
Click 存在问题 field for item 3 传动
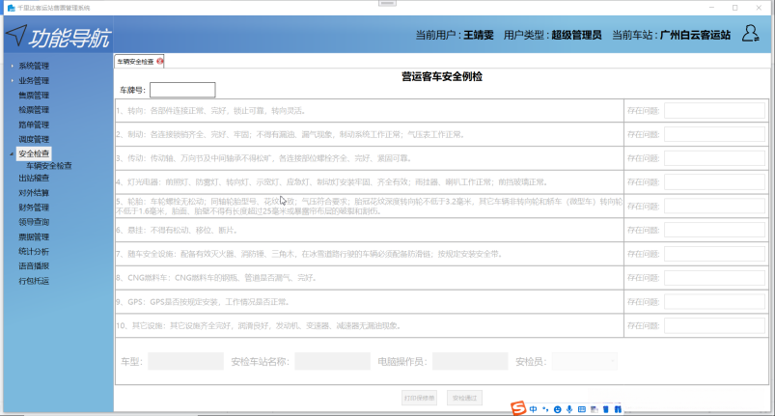(715, 158)
